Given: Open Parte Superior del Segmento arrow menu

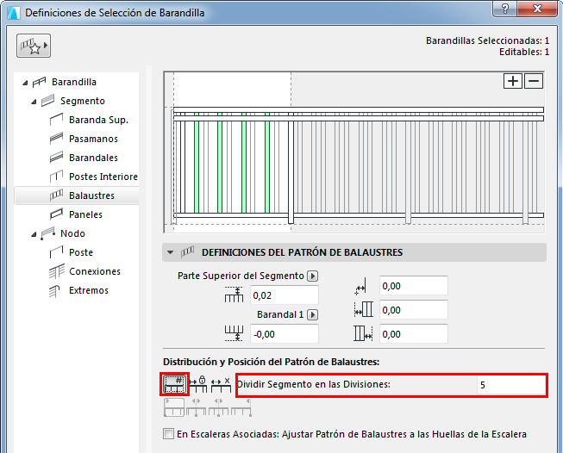Looking at the screenshot, I should pyautogui.click(x=313, y=276).
